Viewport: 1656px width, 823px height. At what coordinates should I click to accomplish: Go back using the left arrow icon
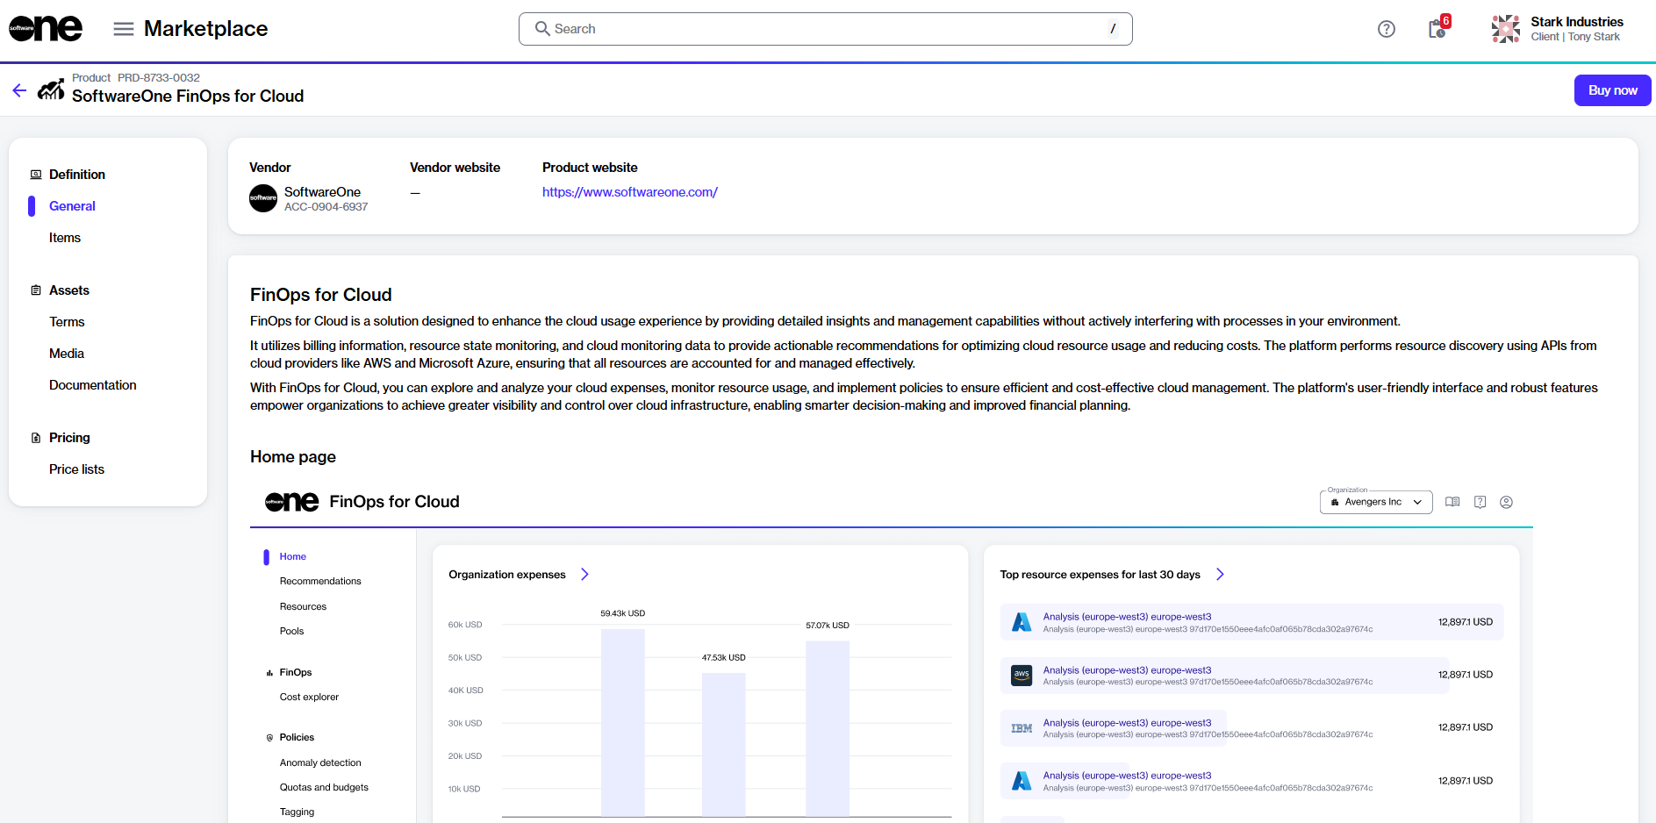click(19, 90)
